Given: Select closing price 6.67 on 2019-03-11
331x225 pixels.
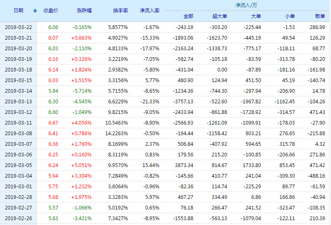Looking at the screenshot, I should tap(53, 123).
